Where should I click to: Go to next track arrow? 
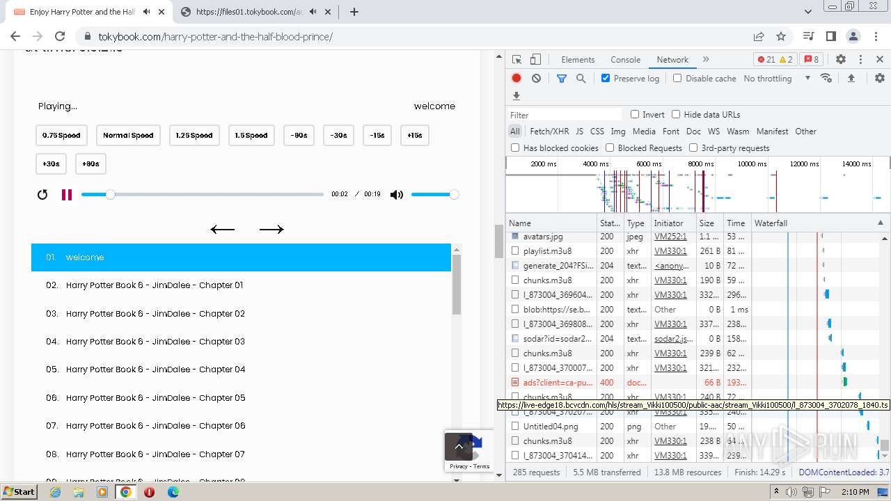(x=271, y=230)
